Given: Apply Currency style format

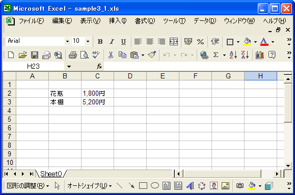Looking at the screenshot, I should point(188,42).
